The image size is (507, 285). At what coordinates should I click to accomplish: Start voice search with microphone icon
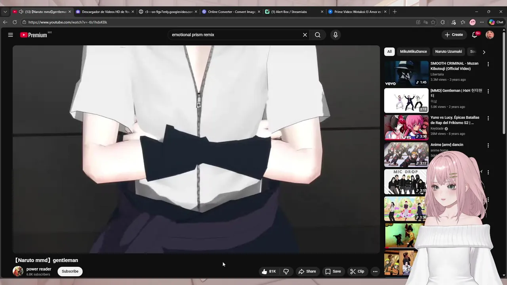click(335, 35)
